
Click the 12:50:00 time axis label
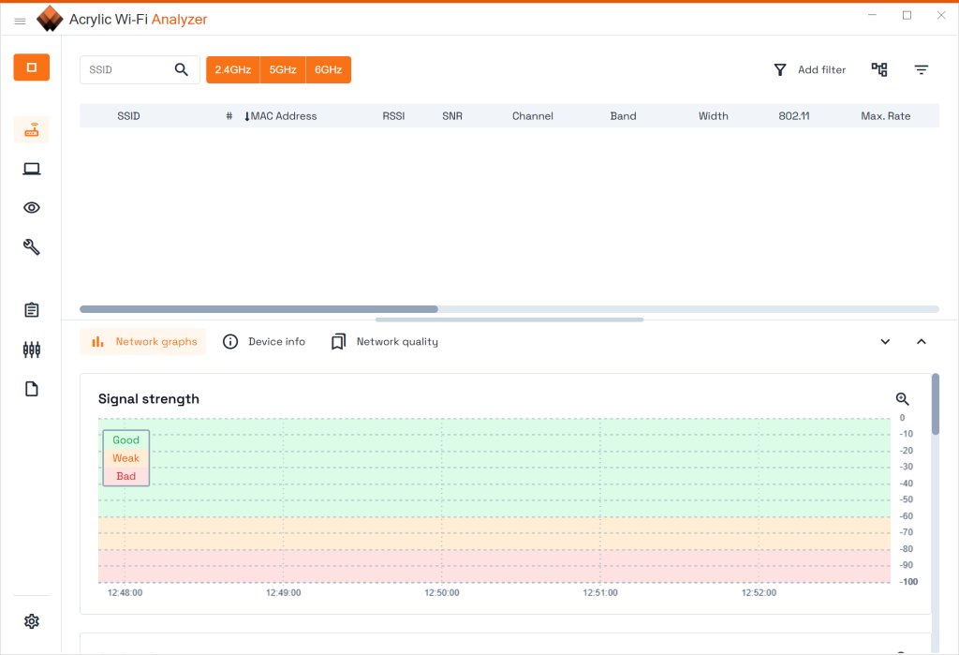tap(442, 592)
